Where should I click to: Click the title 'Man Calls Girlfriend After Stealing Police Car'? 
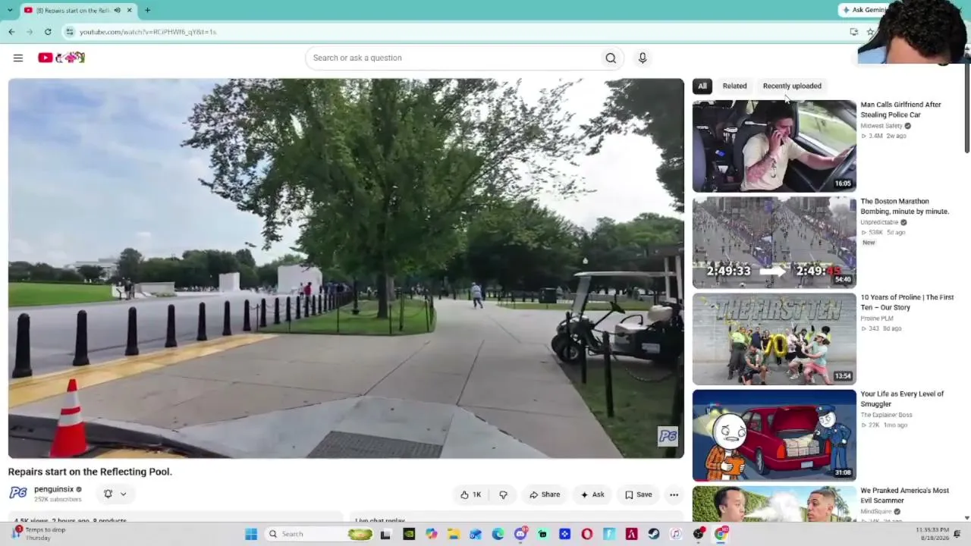click(900, 110)
